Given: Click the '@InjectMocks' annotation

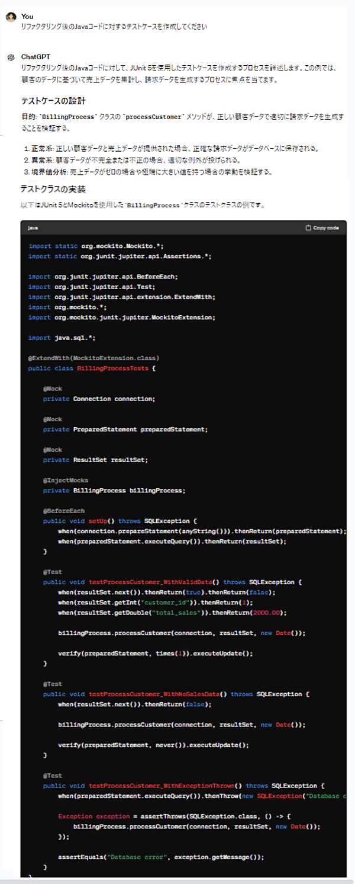Looking at the screenshot, I should click(65, 481).
